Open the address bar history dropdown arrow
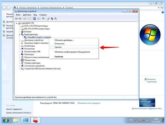The height and width of the screenshot is (125, 166). coord(159,8)
